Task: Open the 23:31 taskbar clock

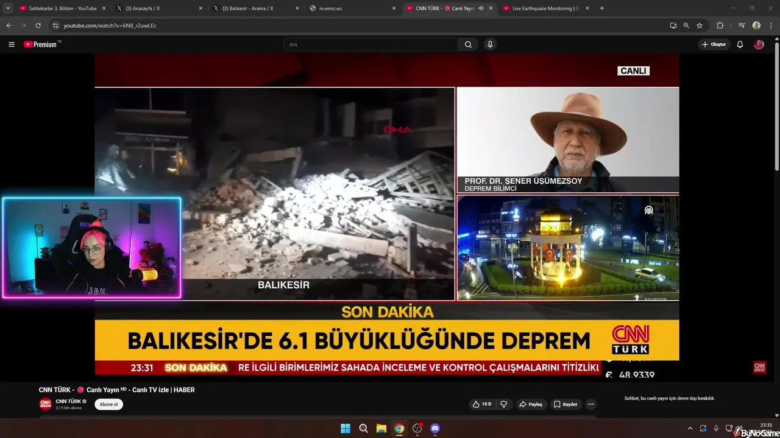Action: coord(767,425)
